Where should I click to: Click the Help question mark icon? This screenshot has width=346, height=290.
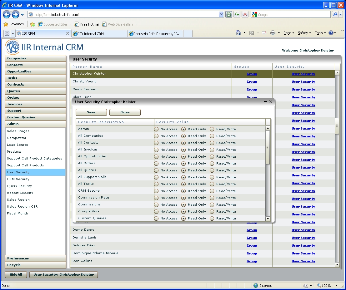[x=331, y=33]
